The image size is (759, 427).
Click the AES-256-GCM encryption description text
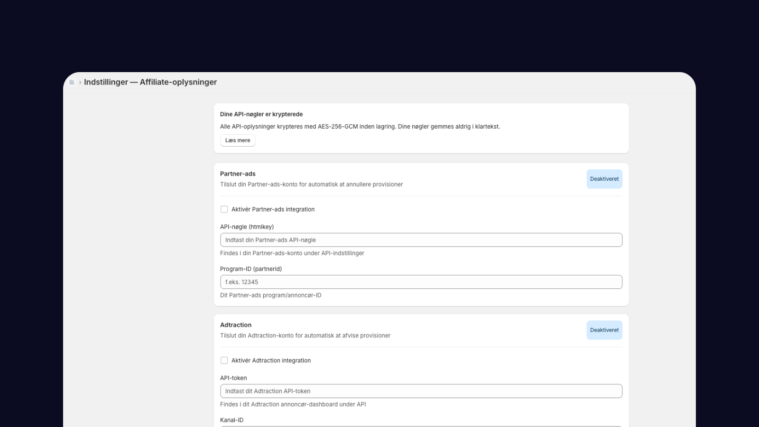pos(360,127)
